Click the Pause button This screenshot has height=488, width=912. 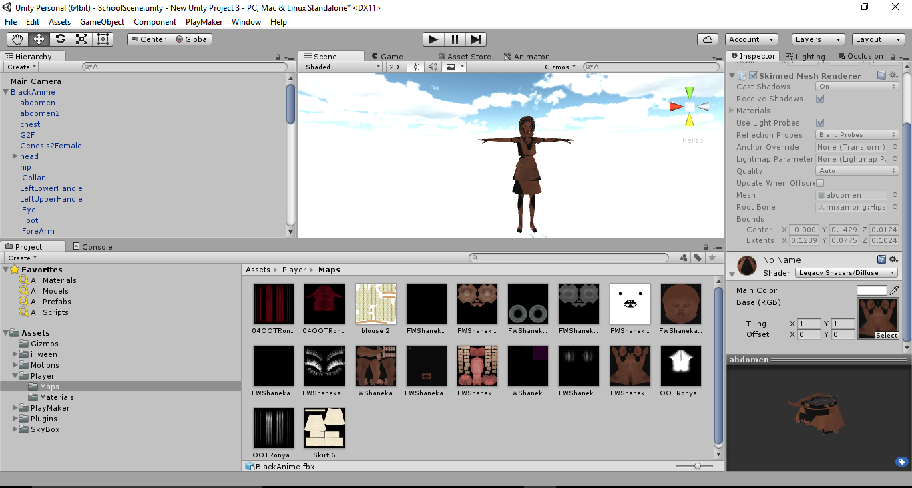[x=455, y=39]
